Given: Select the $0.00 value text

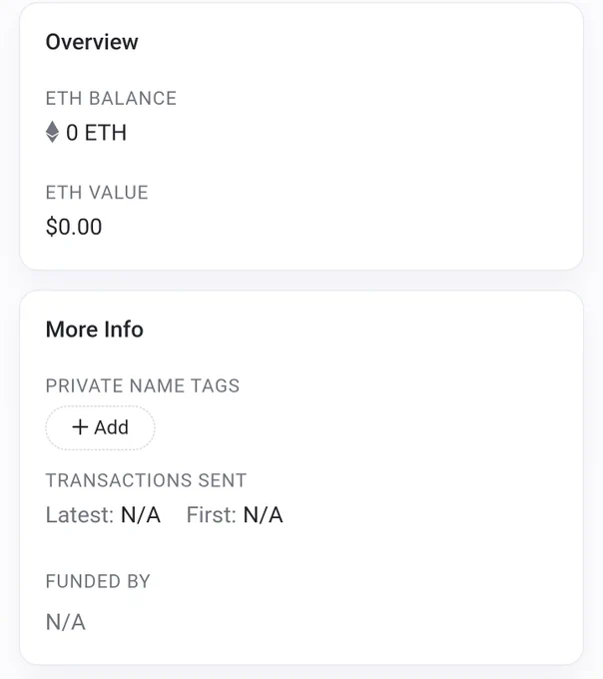Looking at the screenshot, I should [x=74, y=227].
